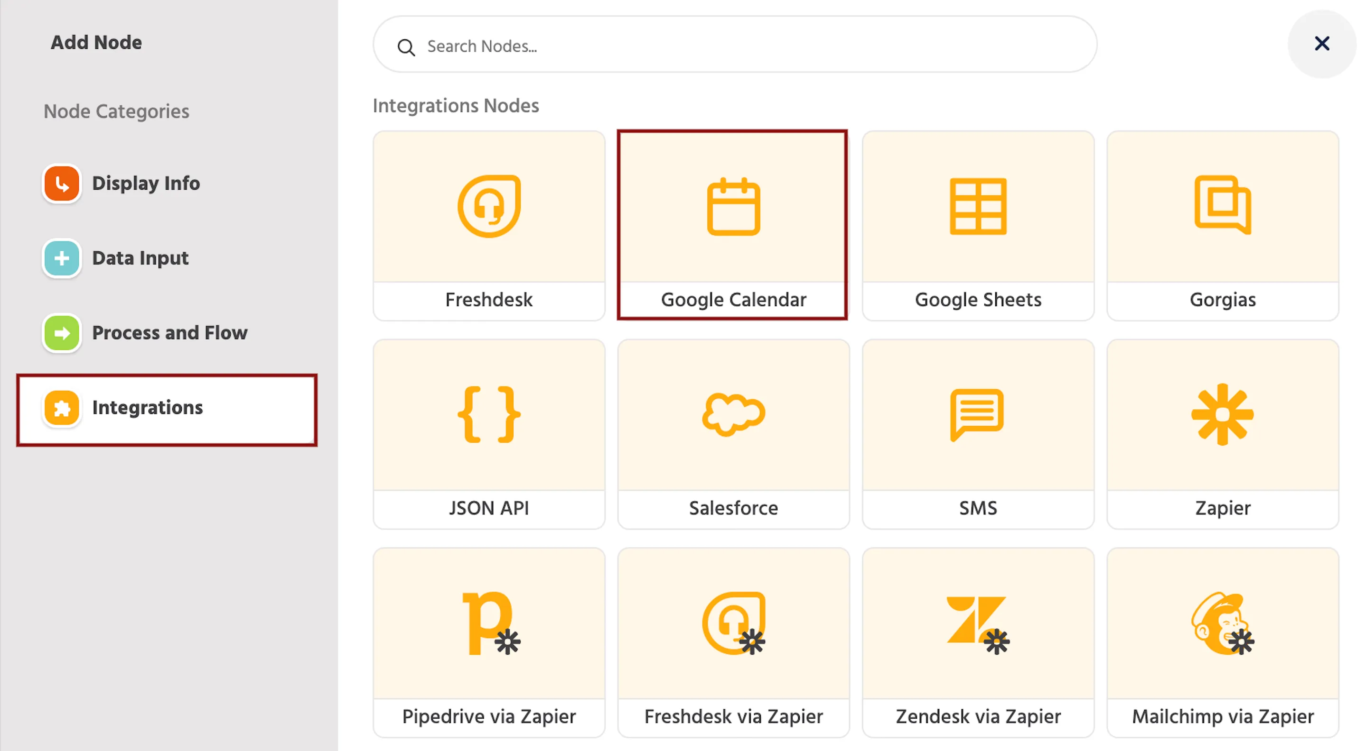Pick the Pipedrive via Zapier icon

tap(491, 623)
